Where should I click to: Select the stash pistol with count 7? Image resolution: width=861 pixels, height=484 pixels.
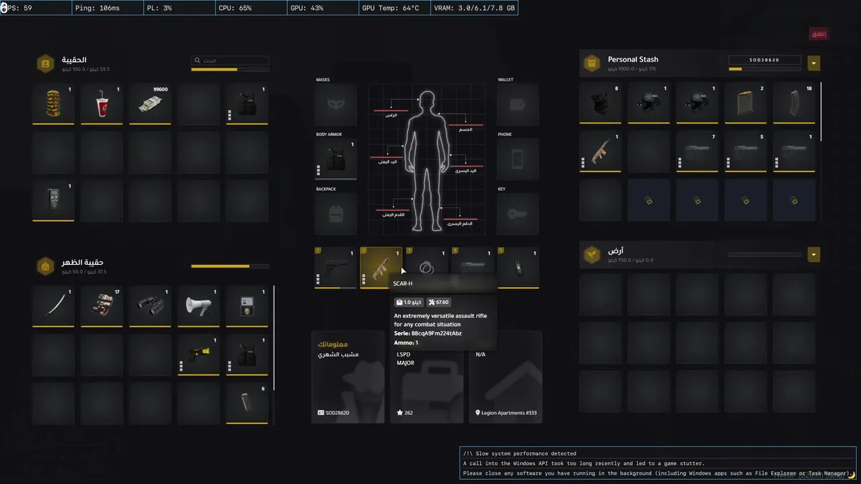[x=698, y=152]
